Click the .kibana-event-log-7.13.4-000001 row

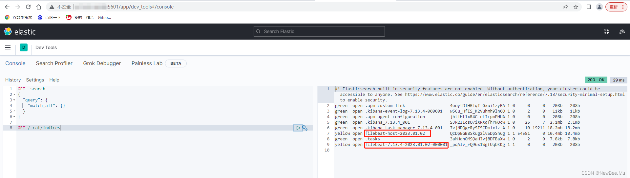(x=457, y=111)
